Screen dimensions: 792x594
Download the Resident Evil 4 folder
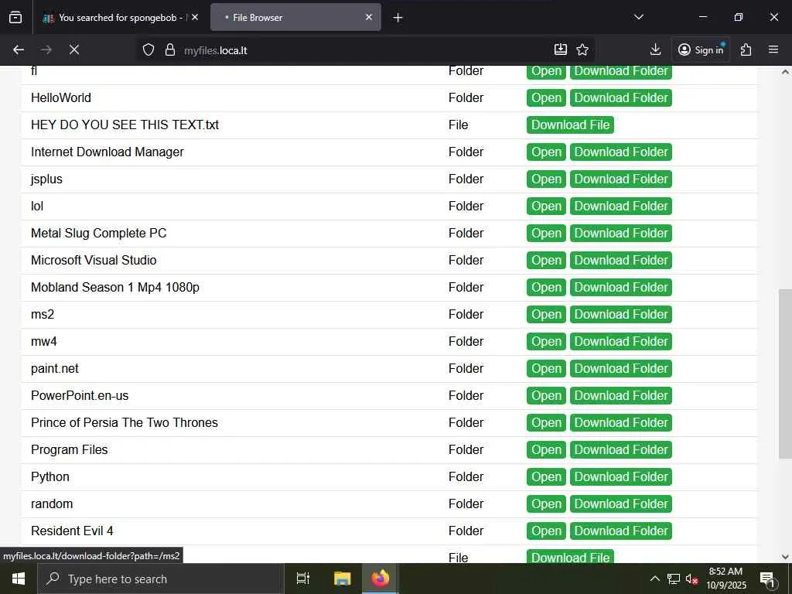pos(621,531)
